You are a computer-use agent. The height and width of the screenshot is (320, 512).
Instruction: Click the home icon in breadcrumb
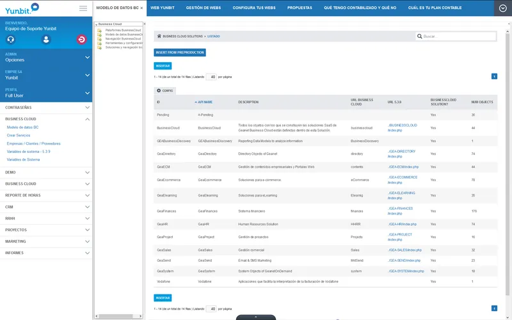[159, 36]
